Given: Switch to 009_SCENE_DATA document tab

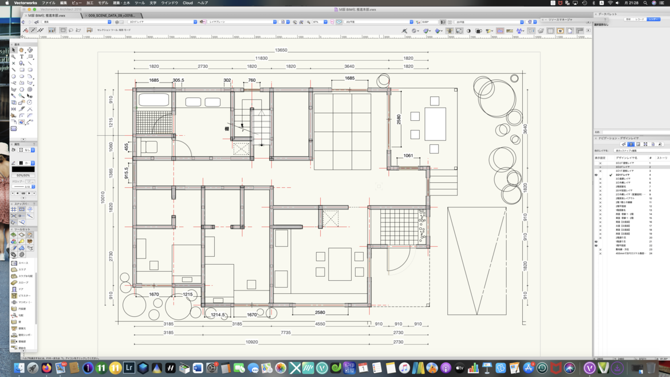Looking at the screenshot, I should (111, 15).
